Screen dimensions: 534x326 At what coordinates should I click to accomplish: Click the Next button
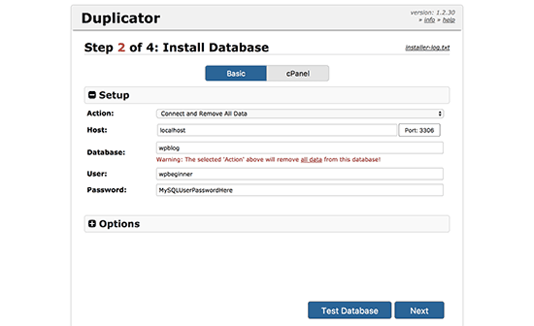tap(419, 310)
